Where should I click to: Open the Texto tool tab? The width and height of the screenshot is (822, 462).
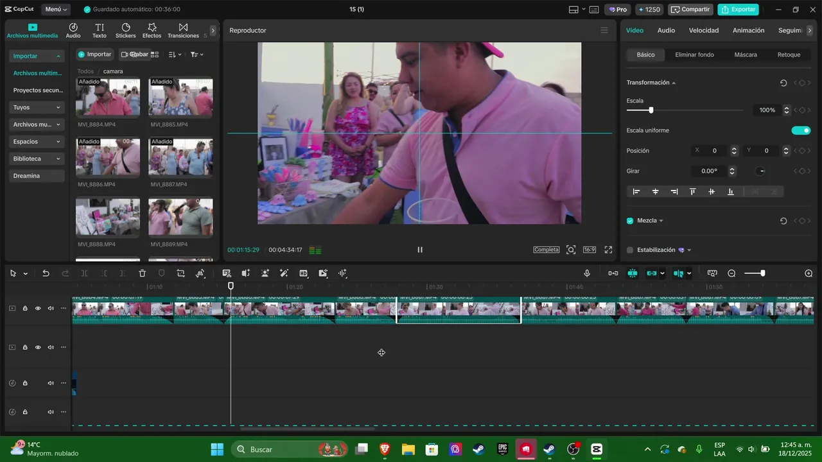100,31
